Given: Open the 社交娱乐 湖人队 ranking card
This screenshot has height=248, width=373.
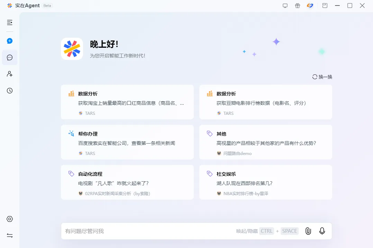Looking at the screenshot, I should click(266, 182).
